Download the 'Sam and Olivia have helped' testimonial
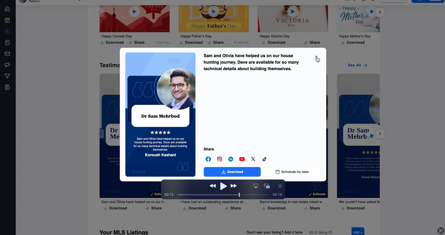Viewport: 445px width, 235px height. [116, 208]
